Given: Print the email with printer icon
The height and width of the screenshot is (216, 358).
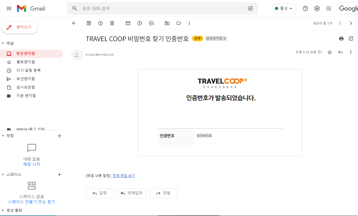Looking at the screenshot, I should coord(341,39).
